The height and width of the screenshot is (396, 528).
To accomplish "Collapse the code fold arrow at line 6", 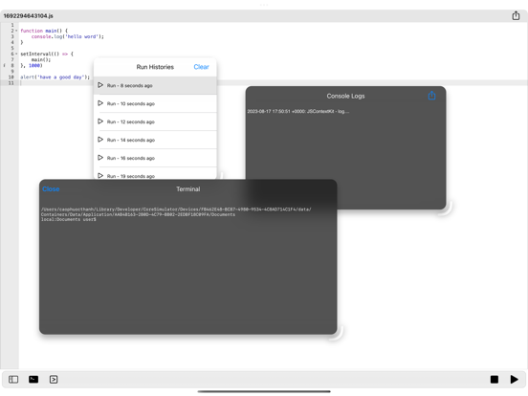I will pos(16,54).
